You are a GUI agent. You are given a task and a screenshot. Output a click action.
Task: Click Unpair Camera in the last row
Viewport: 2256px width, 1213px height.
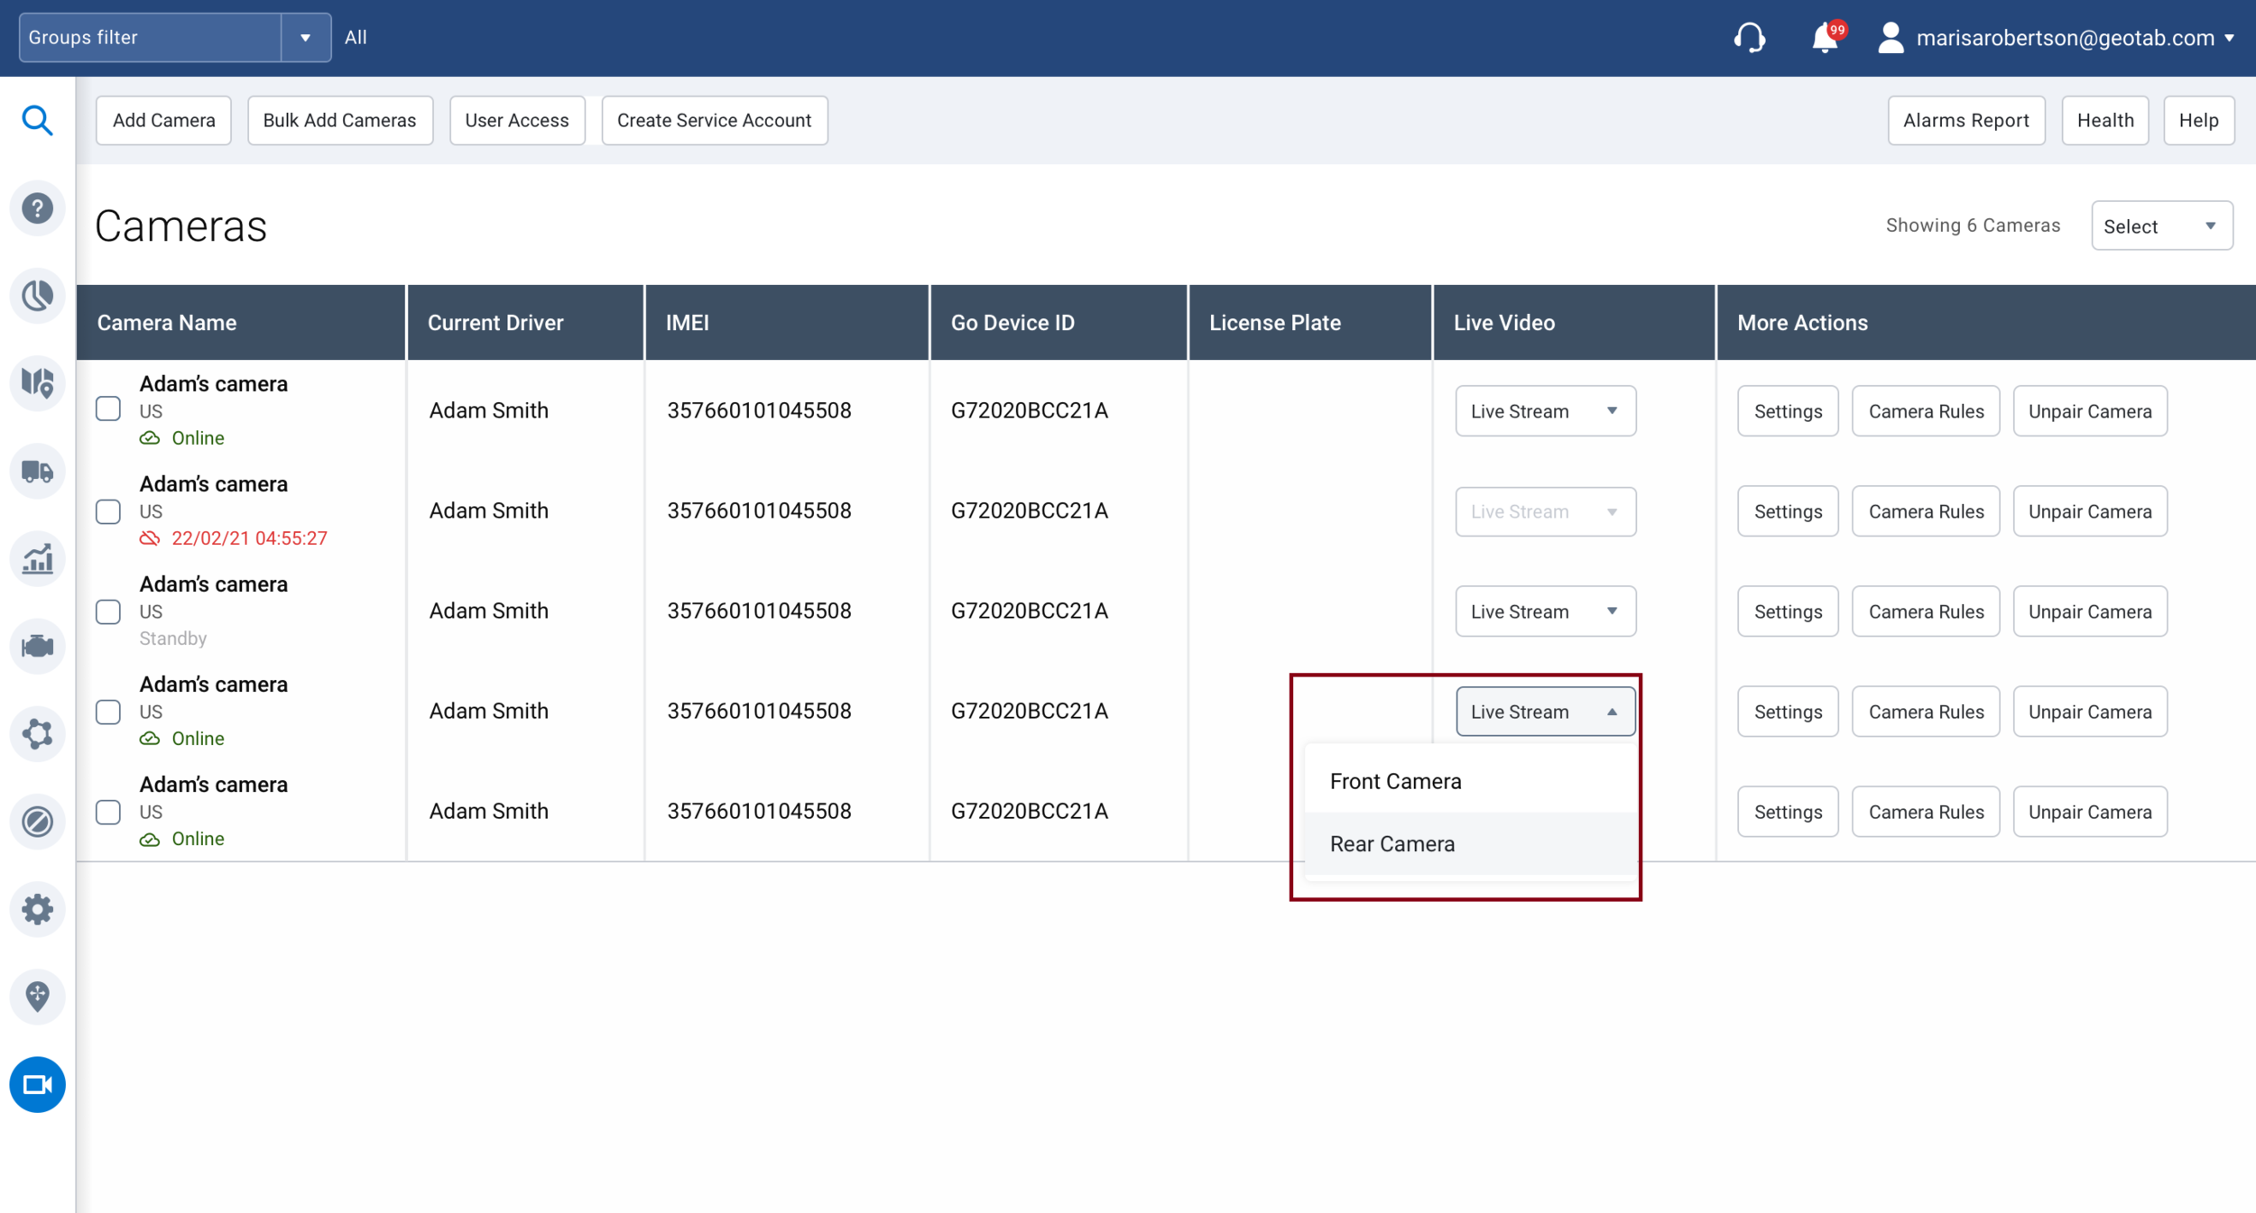2090,812
